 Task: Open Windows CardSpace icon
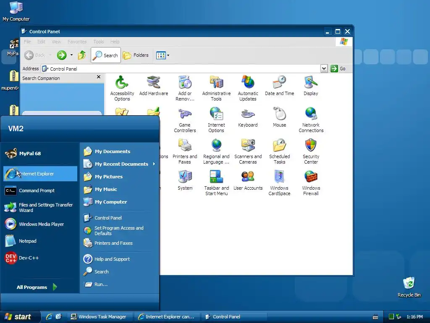coord(279,183)
